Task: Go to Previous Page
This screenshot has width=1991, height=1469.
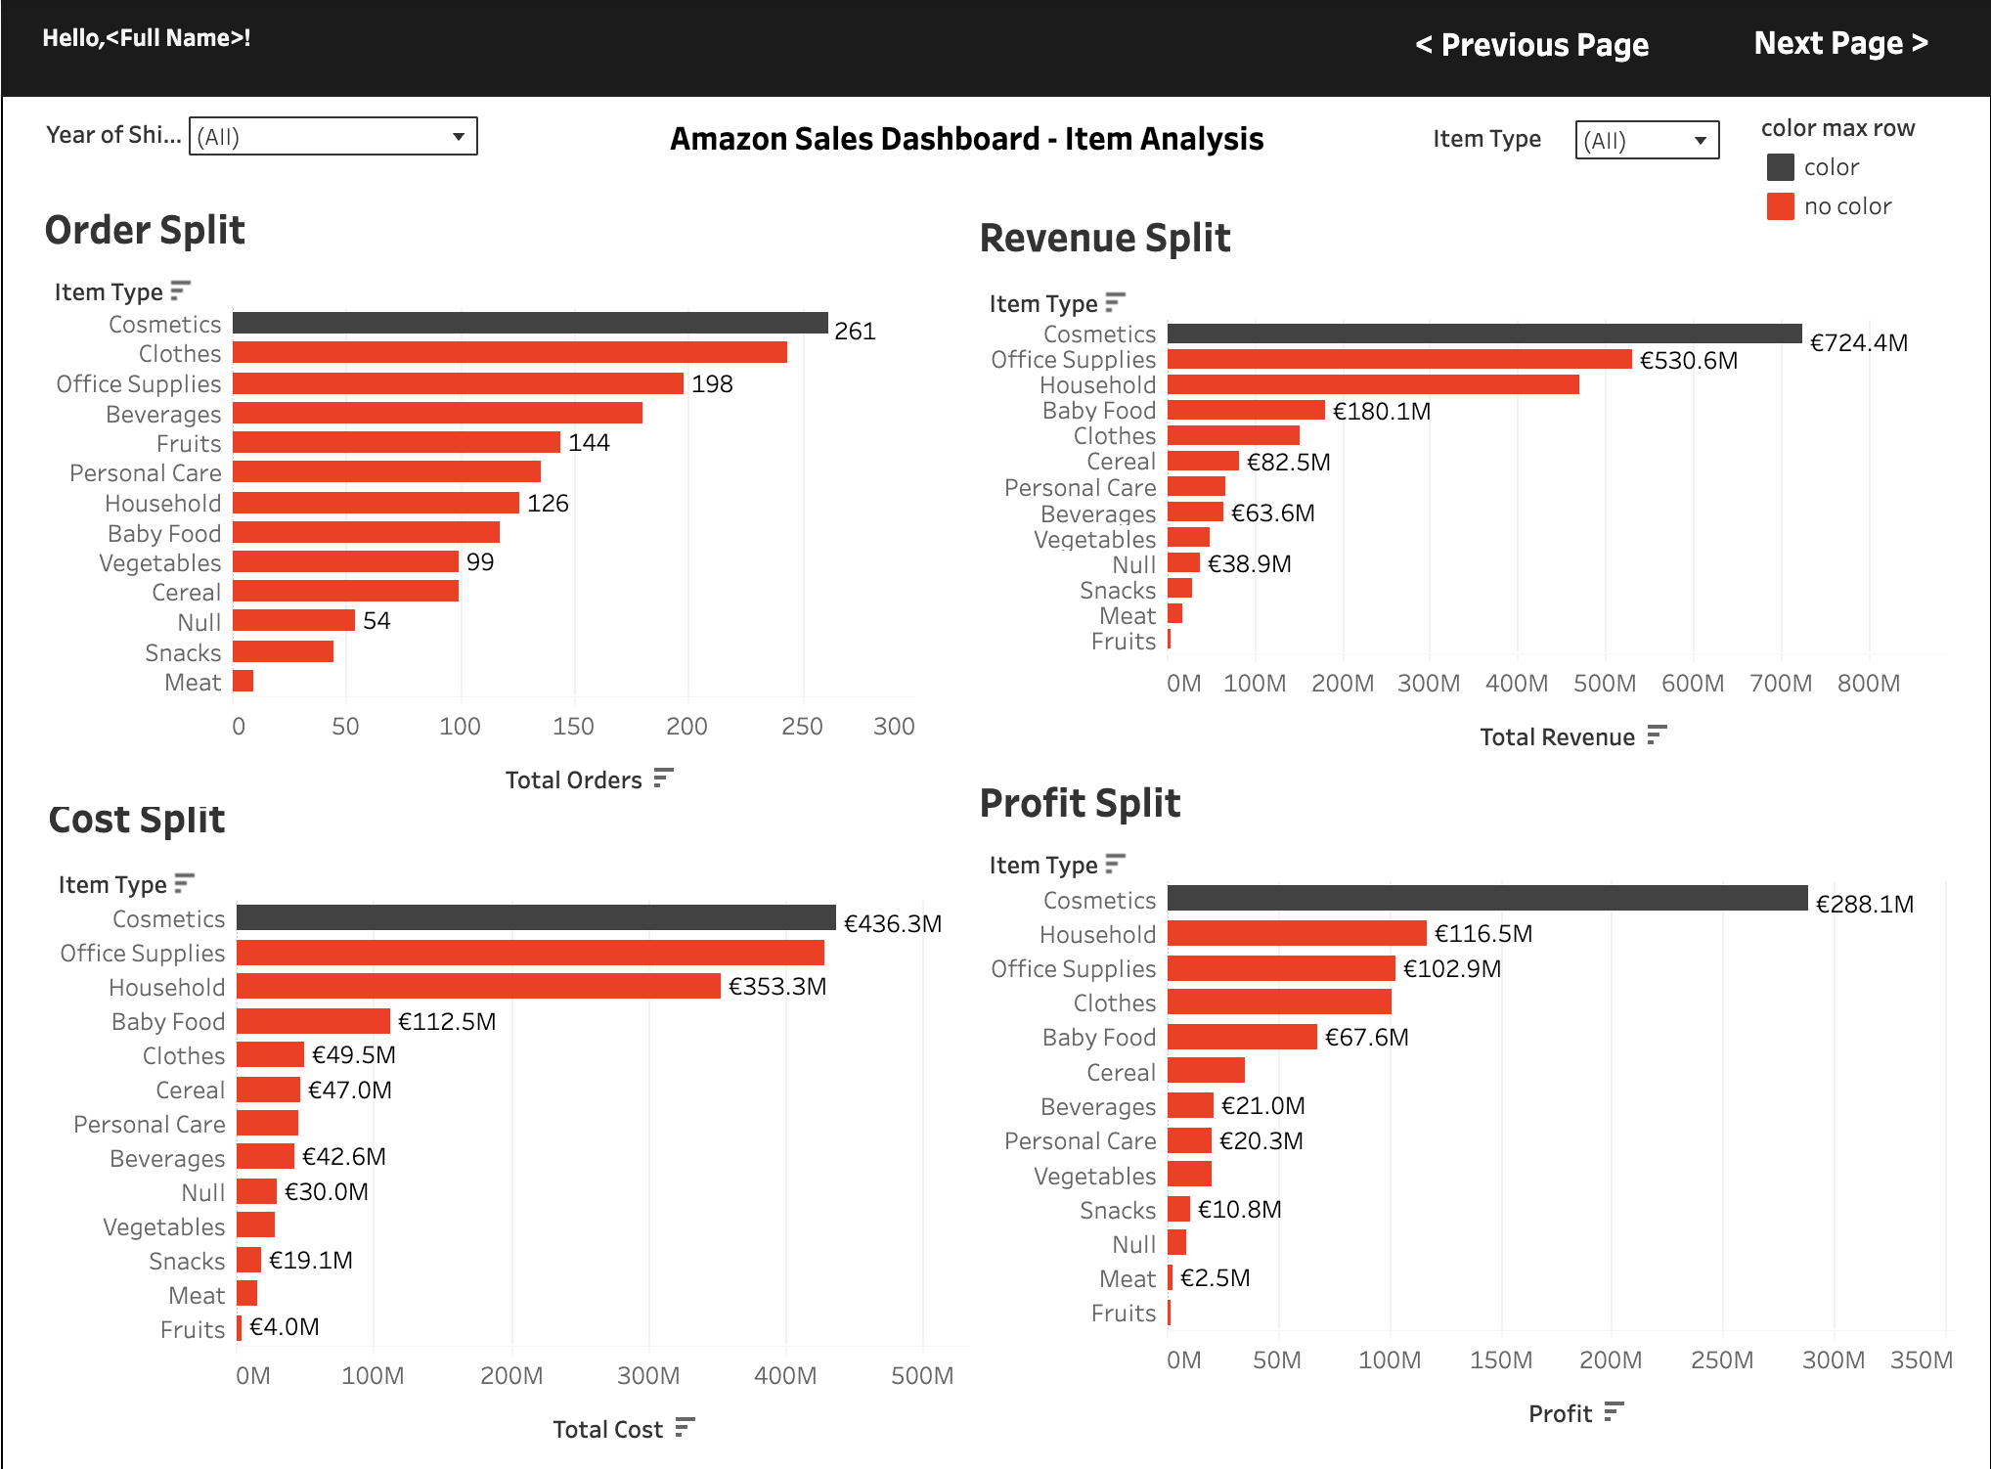Action: pyautogui.click(x=1531, y=45)
